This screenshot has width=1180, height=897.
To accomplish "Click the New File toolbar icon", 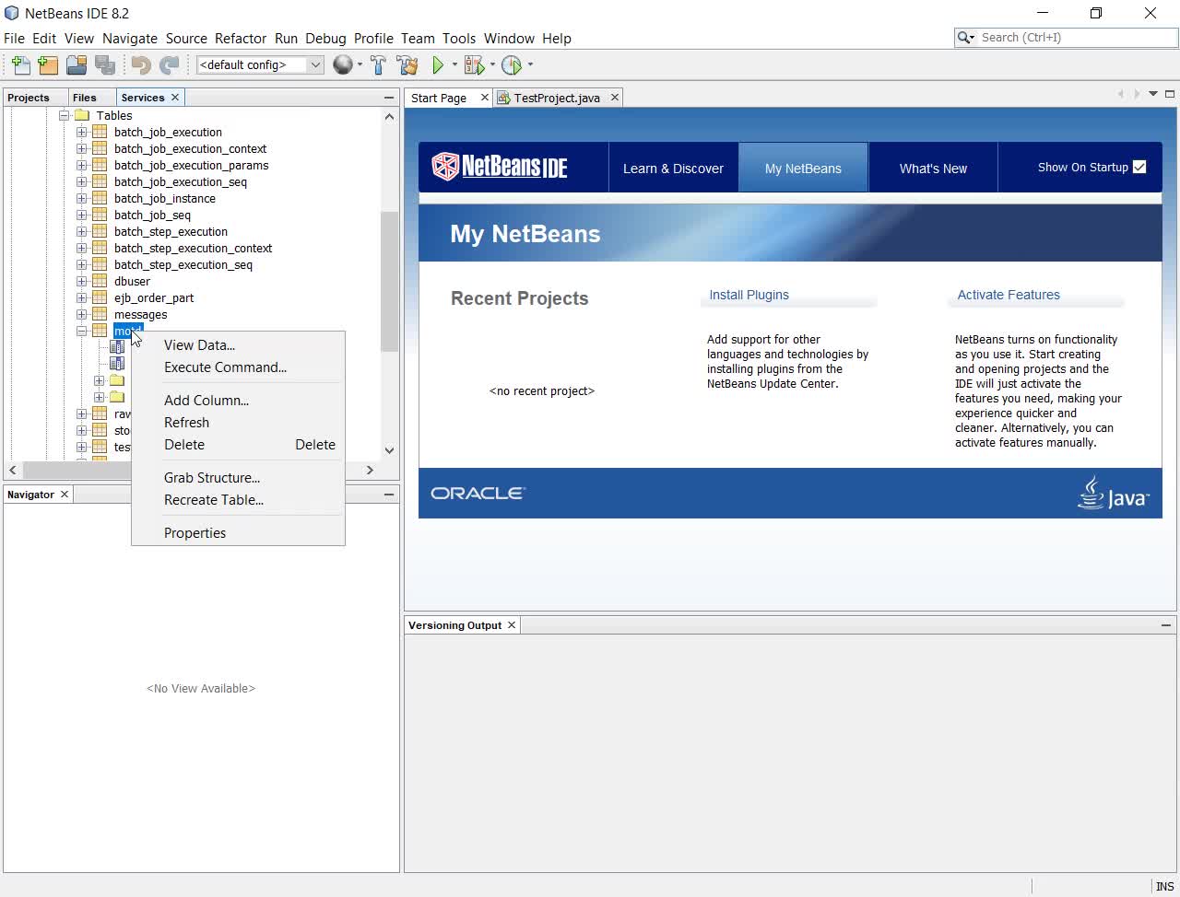I will (20, 64).
